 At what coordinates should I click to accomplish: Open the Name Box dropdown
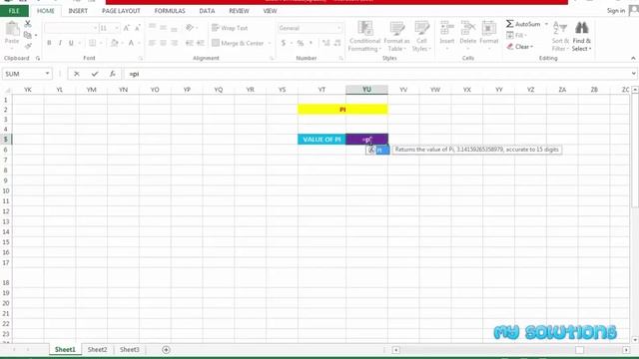tap(47, 74)
